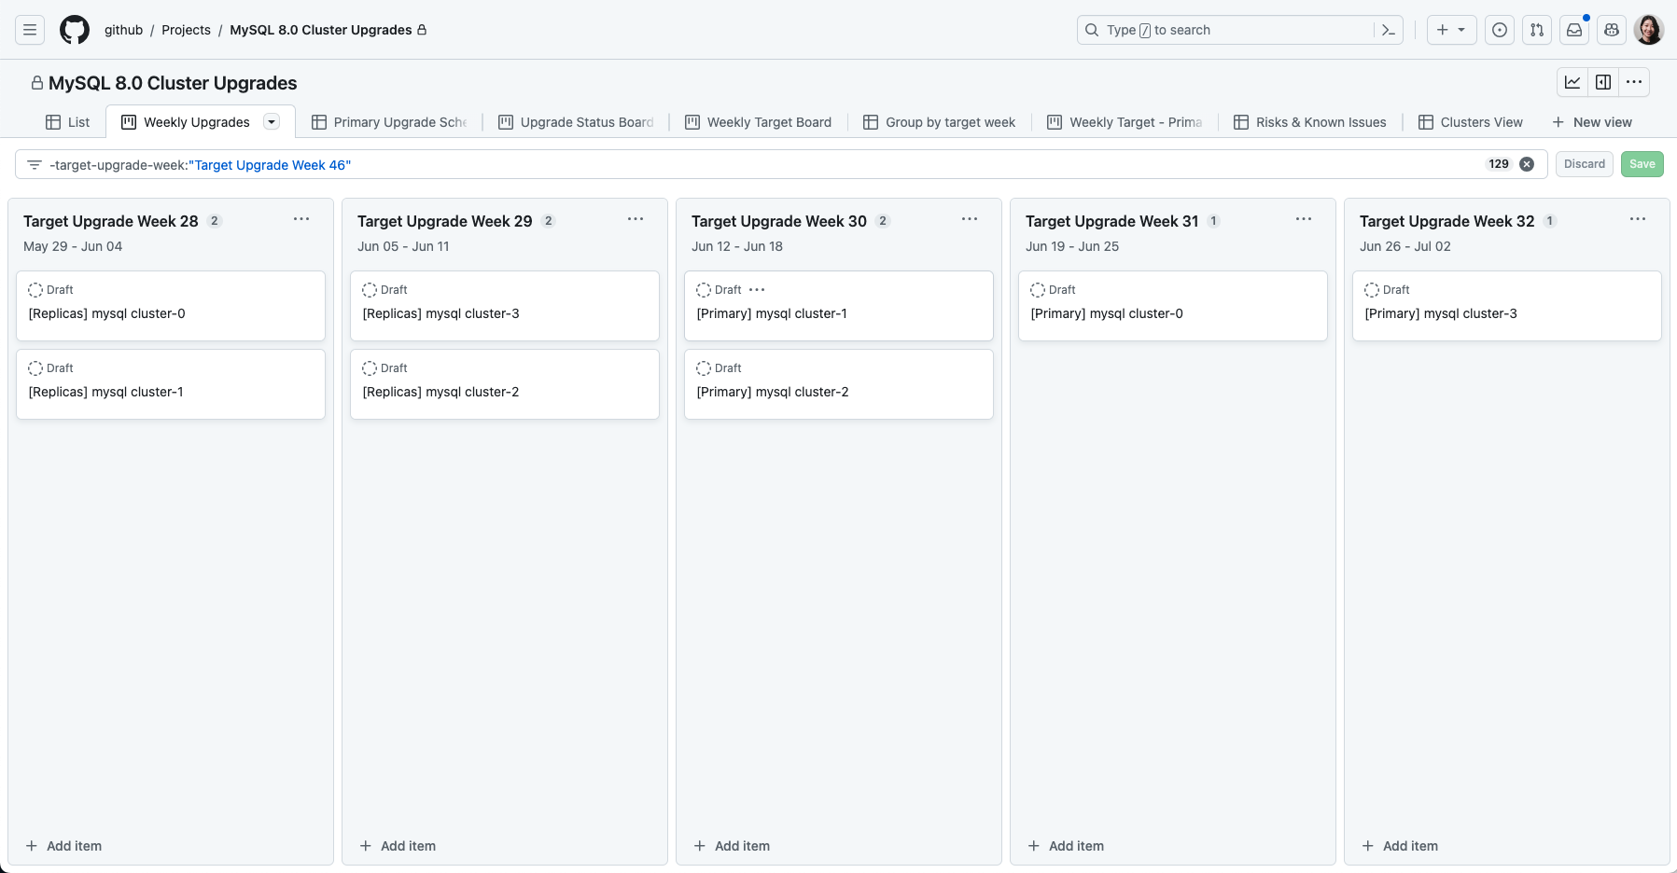Open Week 29 column options menu
The height and width of the screenshot is (873, 1677).
[x=636, y=219]
